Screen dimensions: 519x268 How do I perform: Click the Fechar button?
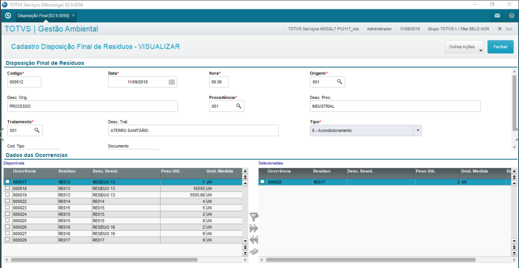pyautogui.click(x=500, y=47)
